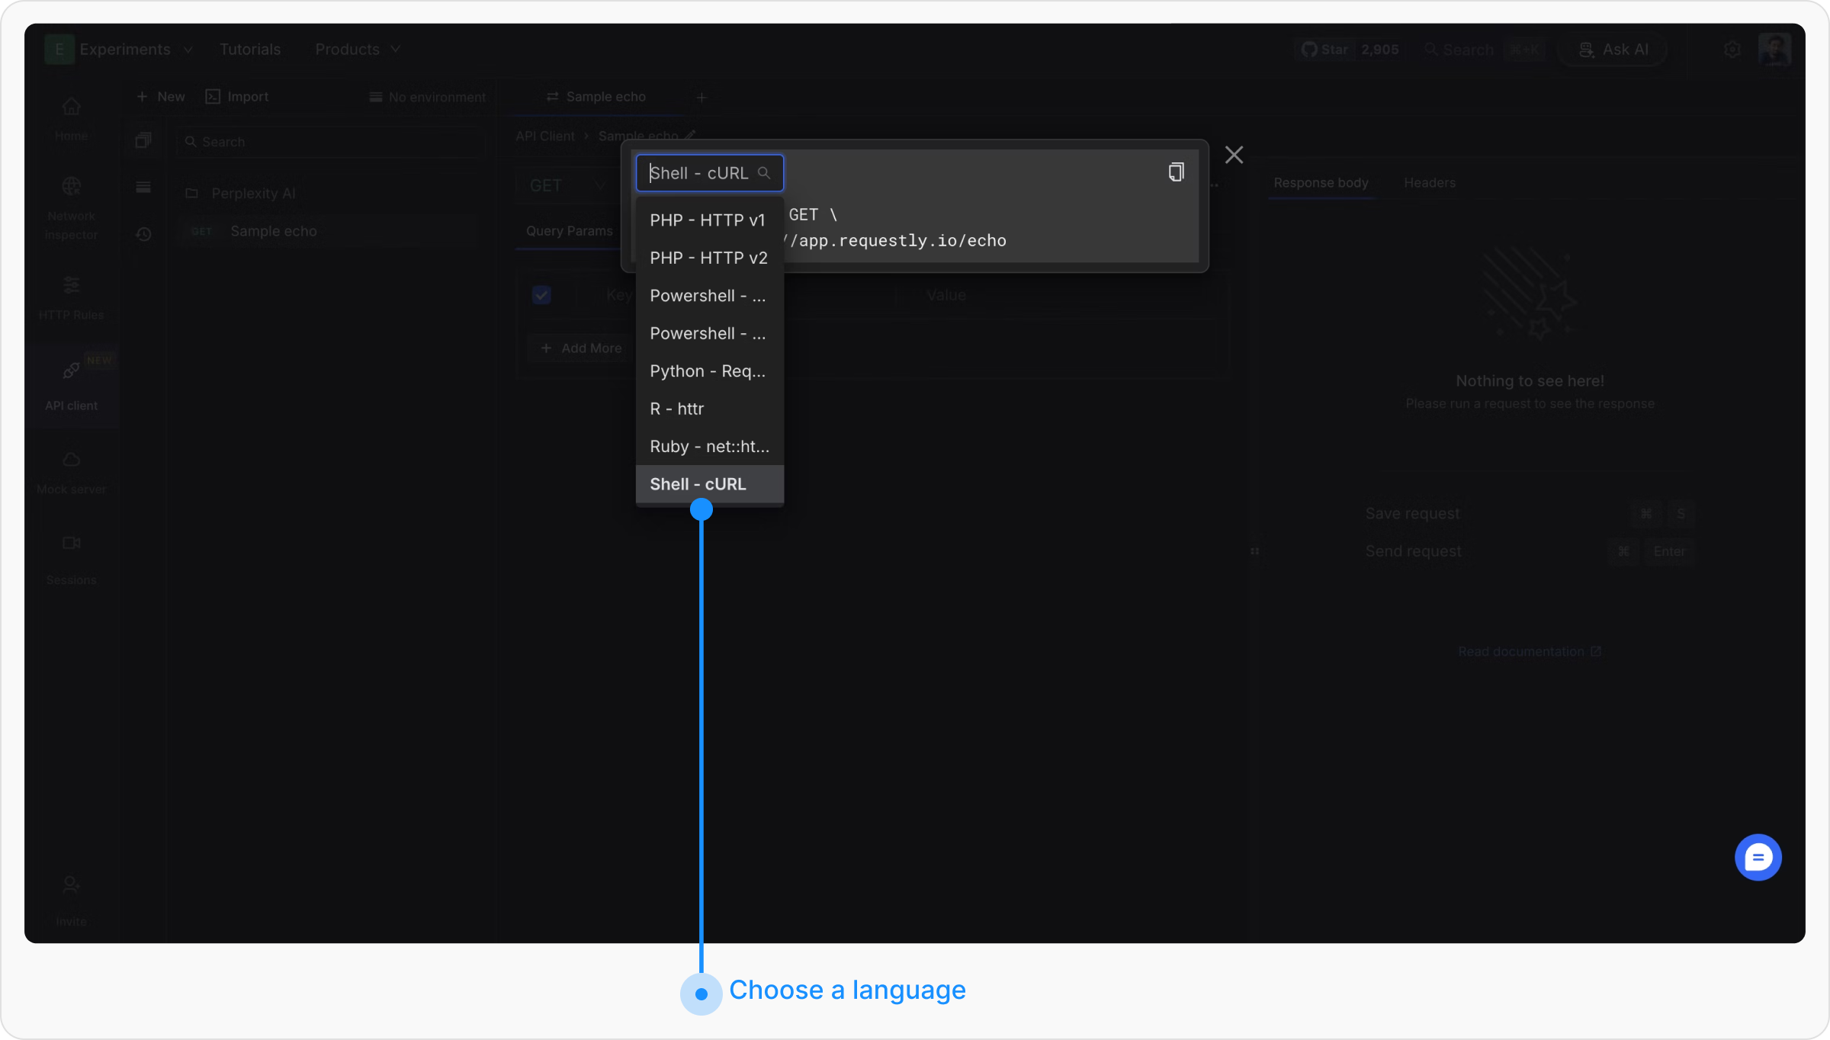
Task: Expand the Products menu chevron
Action: (x=396, y=50)
